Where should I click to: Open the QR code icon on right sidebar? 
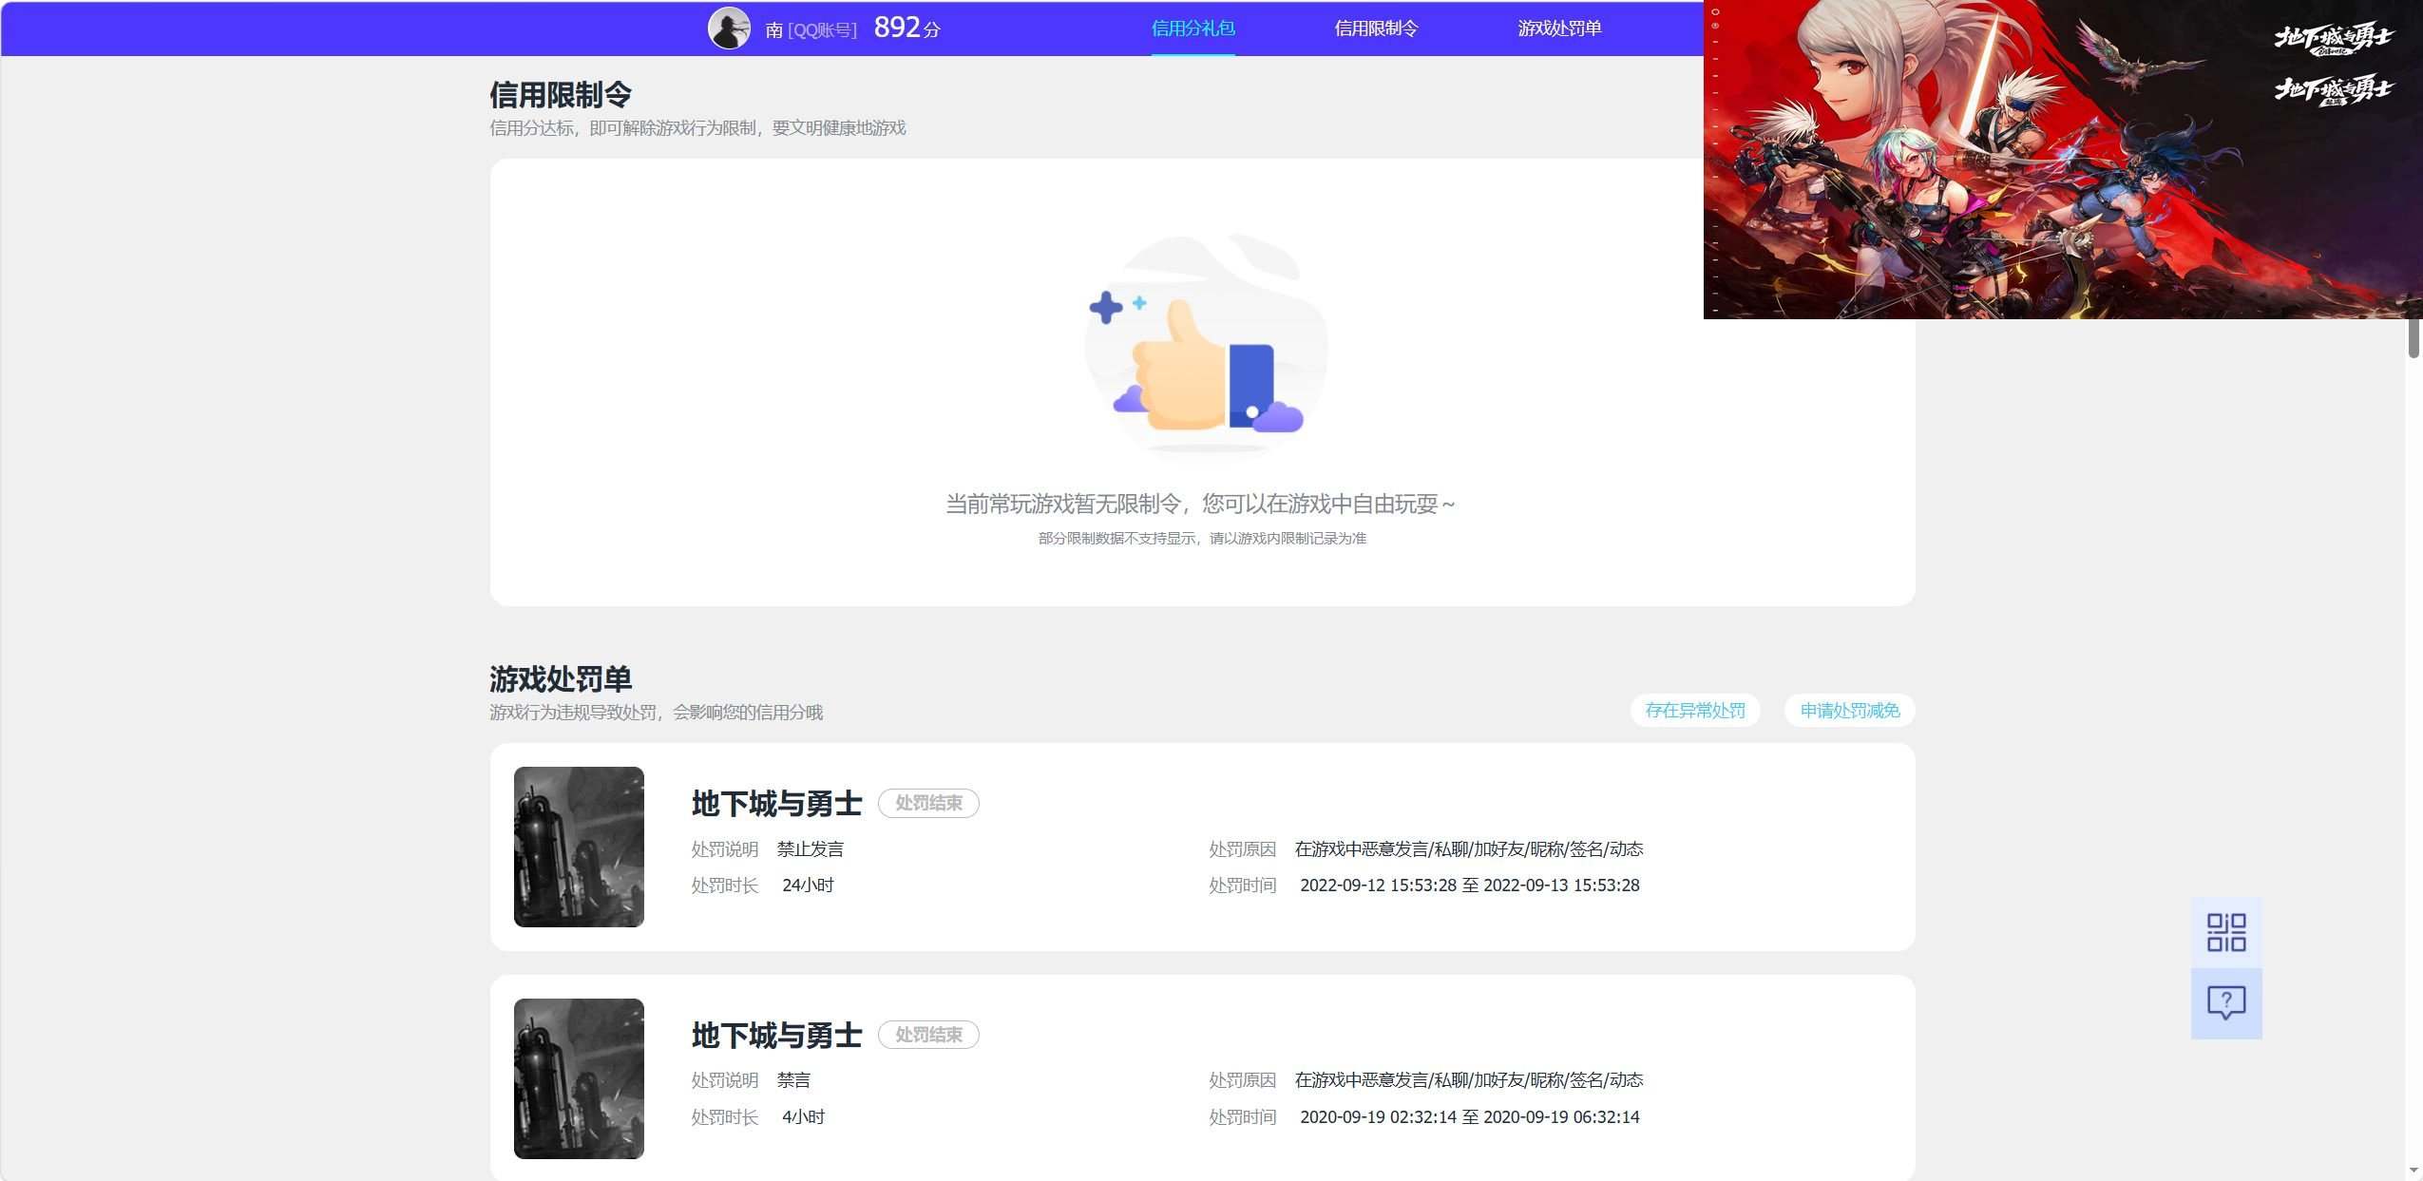coord(2226,932)
